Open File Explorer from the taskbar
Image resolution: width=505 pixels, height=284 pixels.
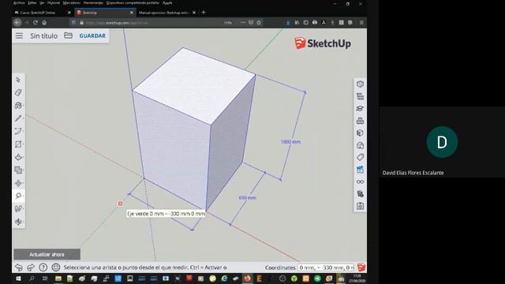click(58, 278)
